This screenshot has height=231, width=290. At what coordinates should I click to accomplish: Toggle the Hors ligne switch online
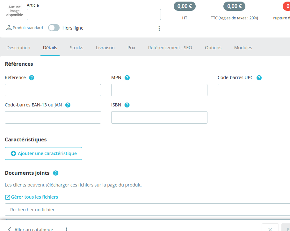tap(54, 28)
